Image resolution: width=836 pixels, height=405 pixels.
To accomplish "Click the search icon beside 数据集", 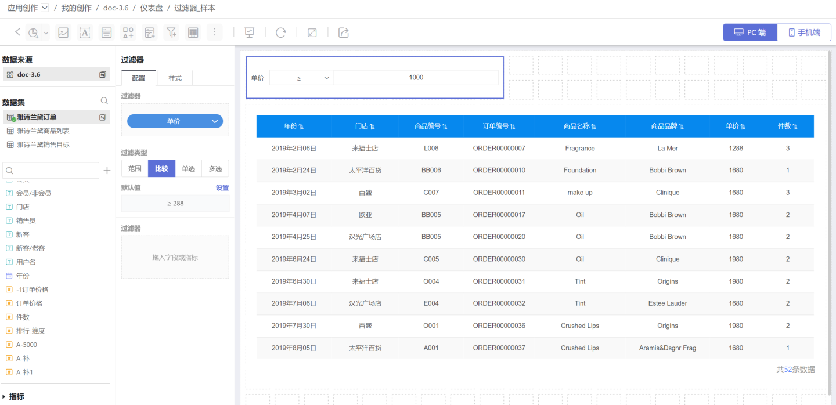I will pos(105,101).
